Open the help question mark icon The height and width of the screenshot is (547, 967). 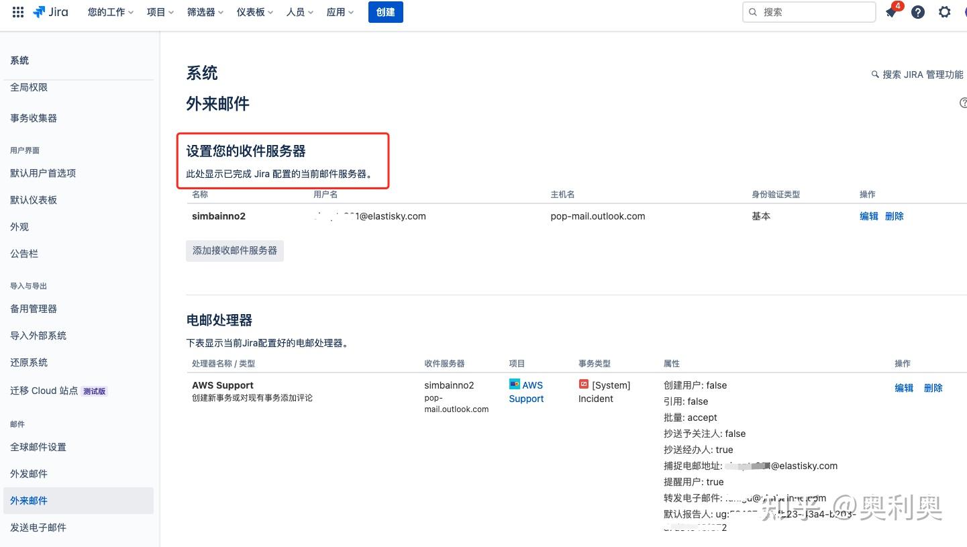pos(918,12)
